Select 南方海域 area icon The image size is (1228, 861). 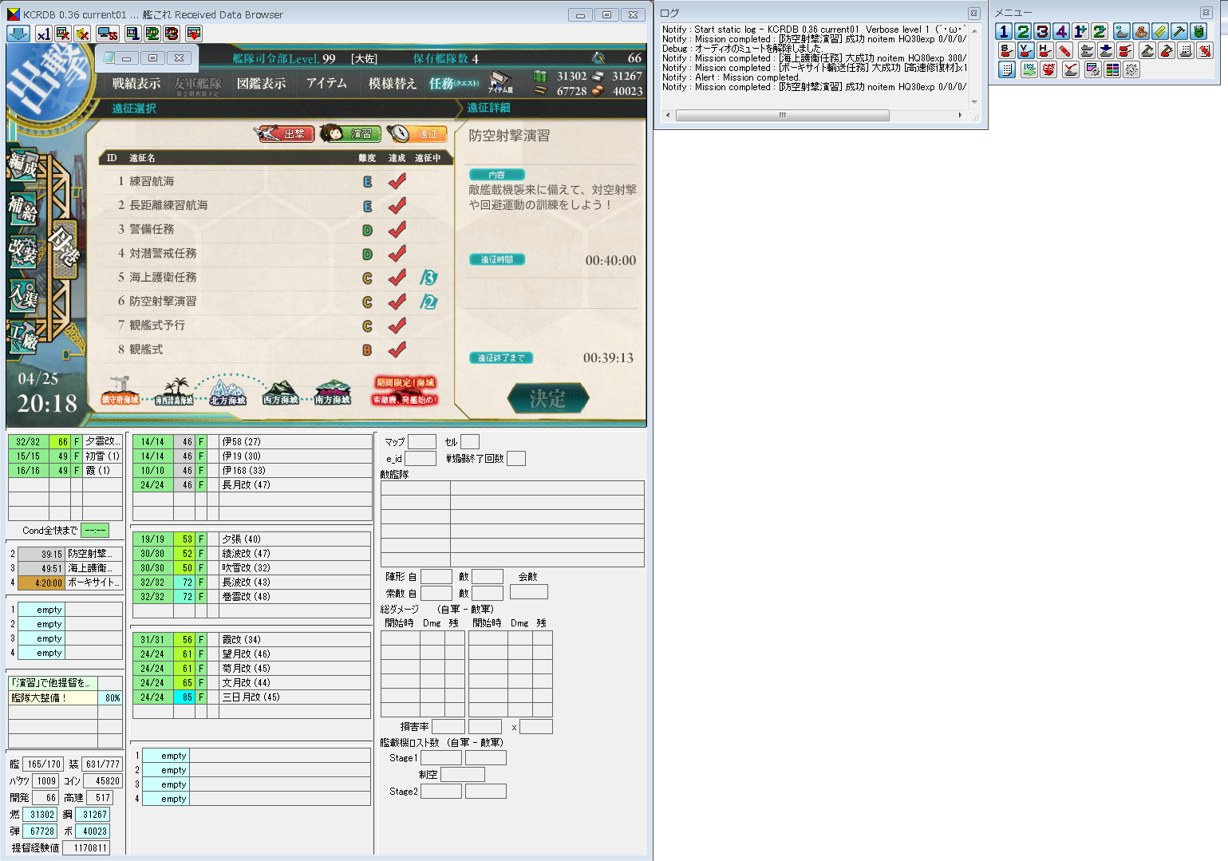(333, 391)
